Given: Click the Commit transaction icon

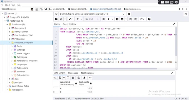Looking at the screenshot, I should tap(131, 19).
